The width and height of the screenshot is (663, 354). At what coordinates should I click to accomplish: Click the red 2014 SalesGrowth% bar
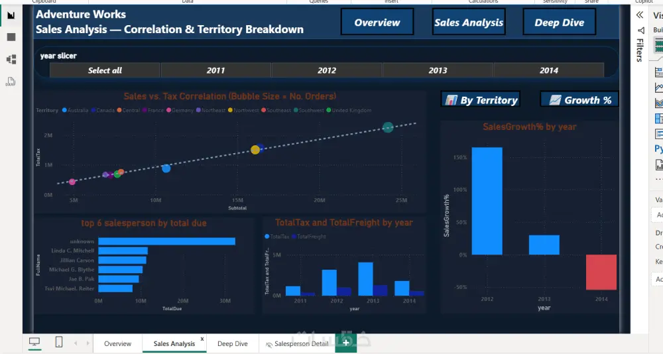click(601, 272)
